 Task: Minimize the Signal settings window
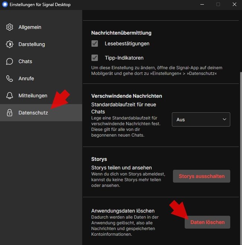(x=202, y=4)
